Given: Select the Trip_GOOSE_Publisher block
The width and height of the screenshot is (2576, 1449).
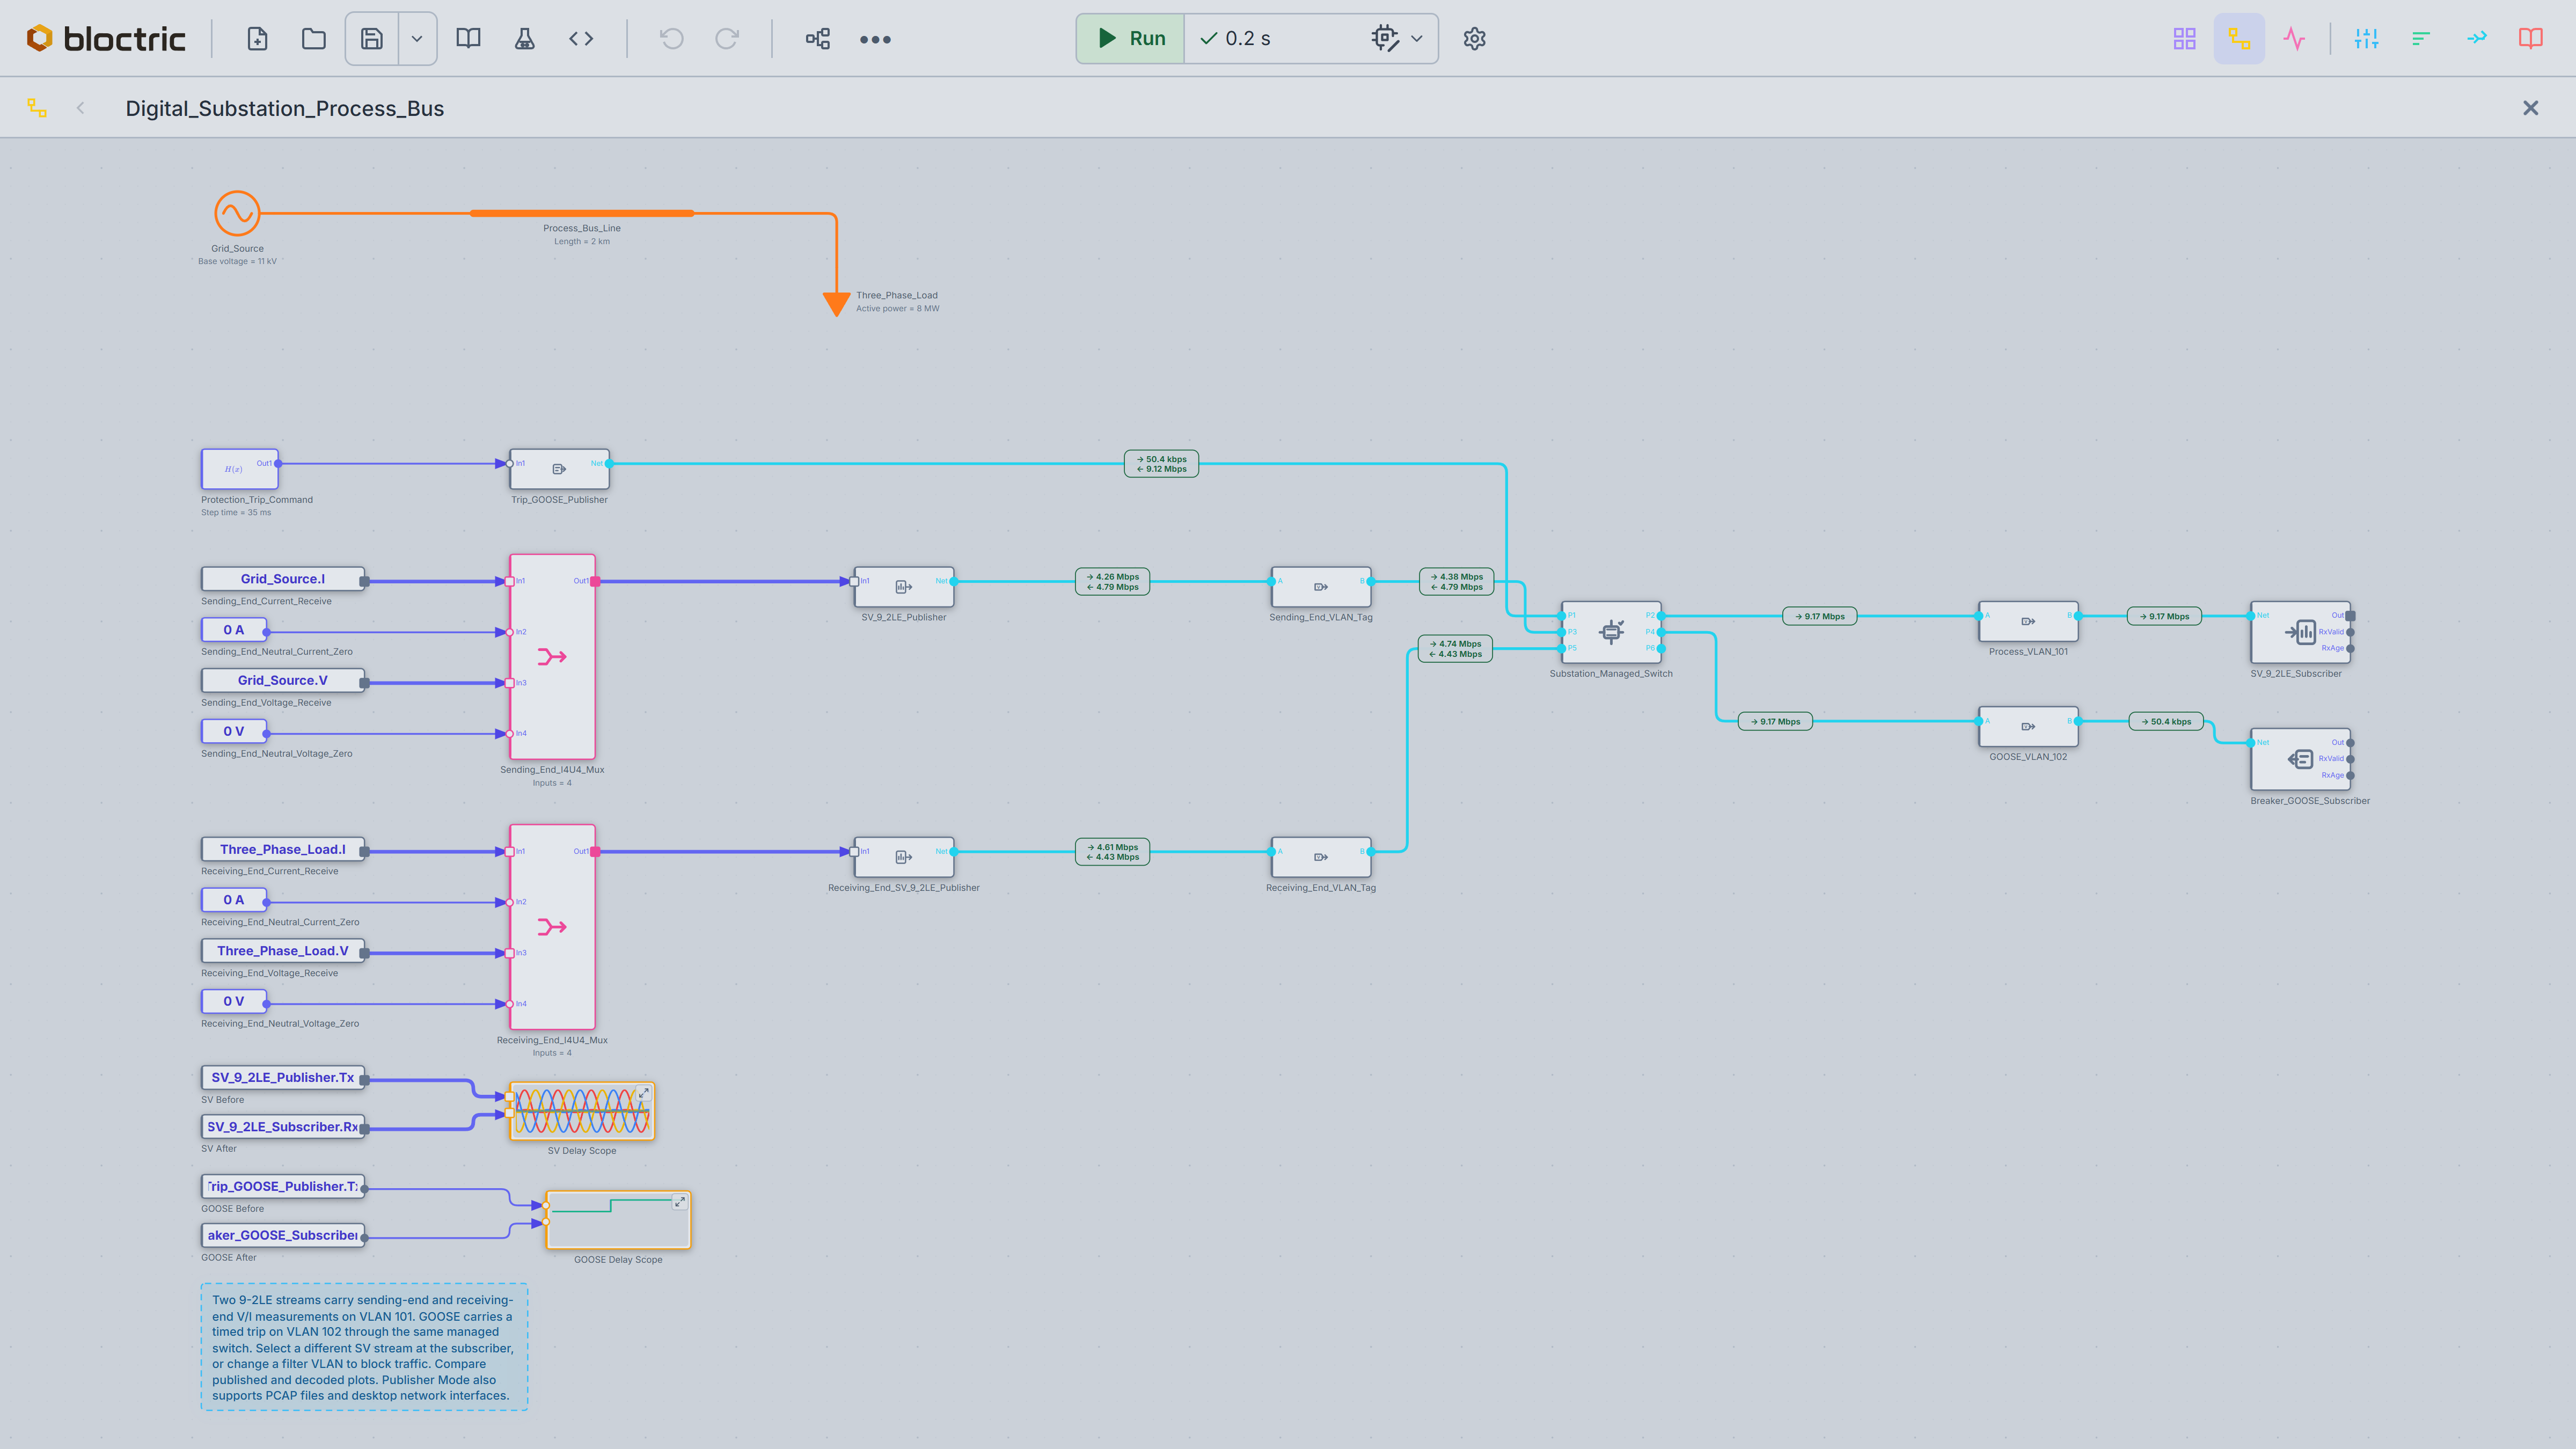Looking at the screenshot, I should [x=559, y=468].
